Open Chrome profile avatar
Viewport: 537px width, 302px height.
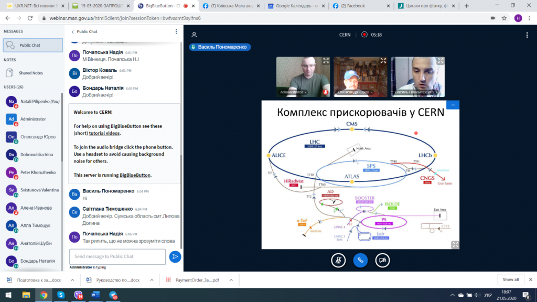[518, 18]
